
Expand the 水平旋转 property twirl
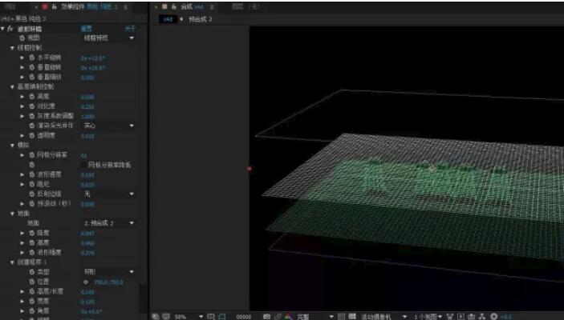tap(22, 58)
